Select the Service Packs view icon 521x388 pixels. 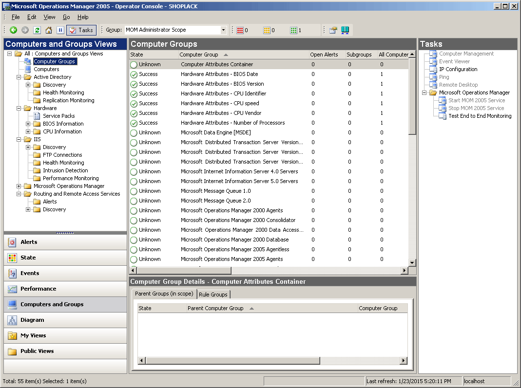37,116
